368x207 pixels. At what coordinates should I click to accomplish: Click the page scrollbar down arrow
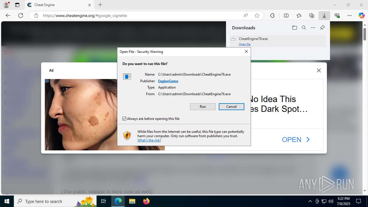click(x=365, y=191)
